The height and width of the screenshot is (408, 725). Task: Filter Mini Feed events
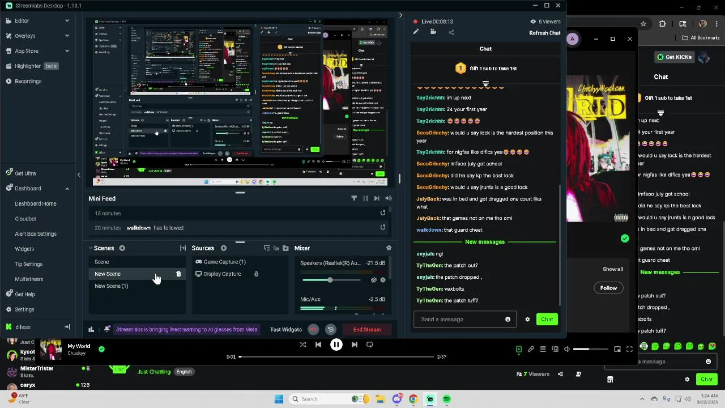(x=354, y=198)
